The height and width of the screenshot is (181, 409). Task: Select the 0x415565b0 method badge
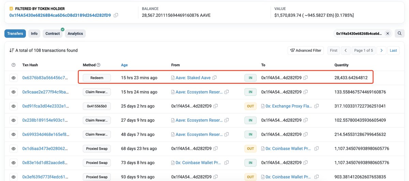pyautogui.click(x=97, y=106)
